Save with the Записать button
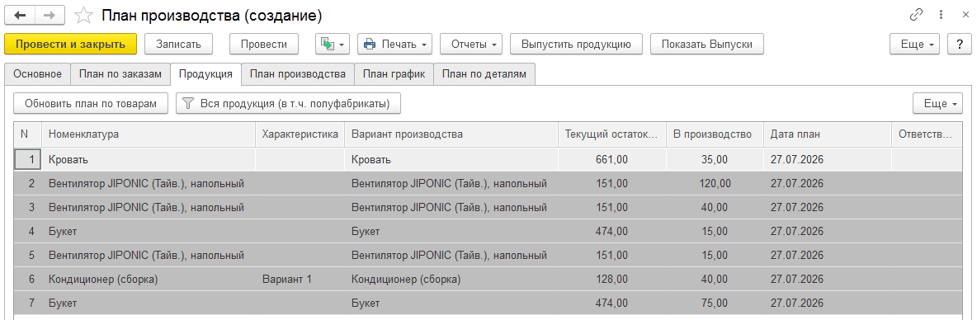 point(179,45)
